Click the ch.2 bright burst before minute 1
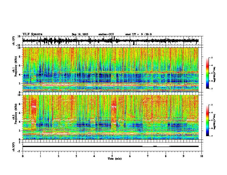Image resolution: width=227 pixels, height=175 pixels. coord(34,113)
